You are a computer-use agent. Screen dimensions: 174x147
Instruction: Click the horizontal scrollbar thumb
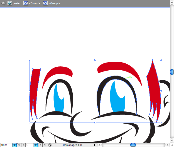pos(133,145)
